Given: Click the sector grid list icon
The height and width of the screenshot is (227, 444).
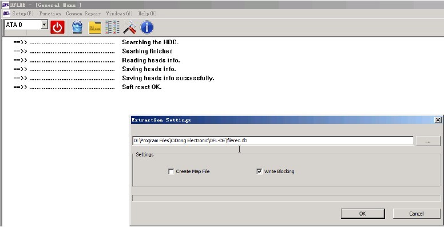Looking at the screenshot, I should (112, 28).
